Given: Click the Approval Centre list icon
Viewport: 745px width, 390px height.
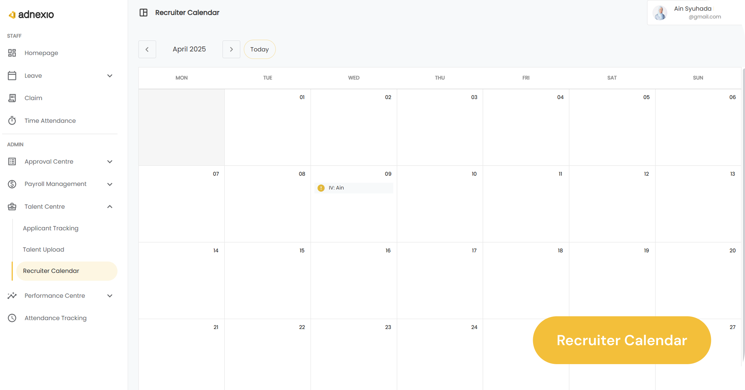Looking at the screenshot, I should [x=12, y=162].
